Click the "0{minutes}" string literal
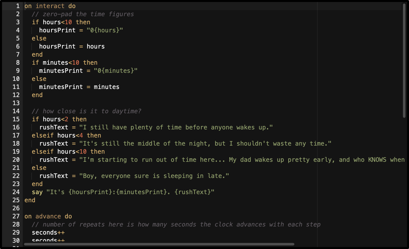 (116, 71)
